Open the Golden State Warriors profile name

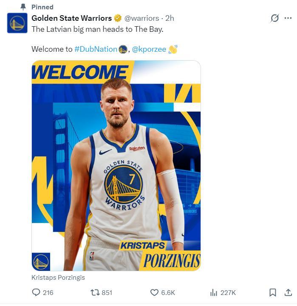[x=71, y=18]
